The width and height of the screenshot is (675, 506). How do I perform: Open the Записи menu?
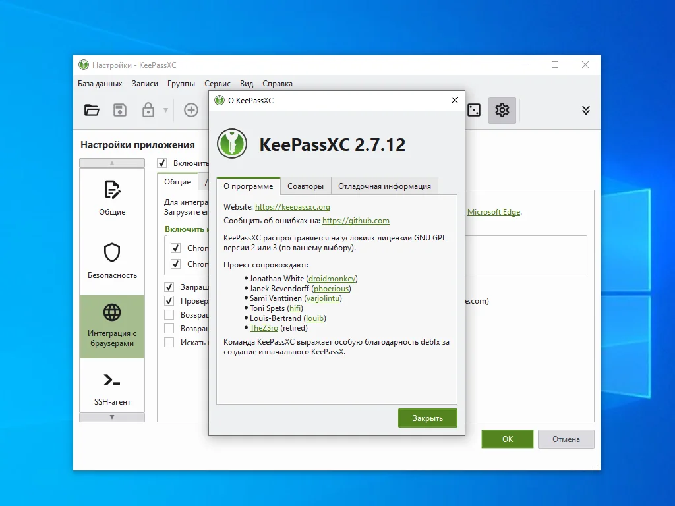[144, 84]
